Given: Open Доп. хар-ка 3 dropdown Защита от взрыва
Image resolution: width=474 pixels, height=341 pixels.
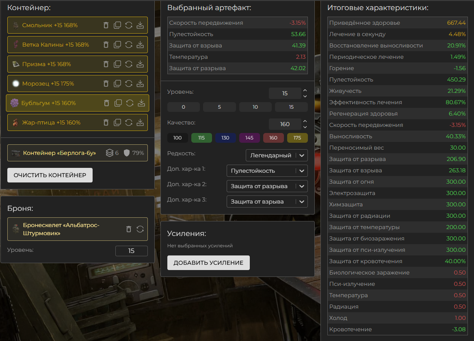Looking at the screenshot, I should tap(267, 202).
